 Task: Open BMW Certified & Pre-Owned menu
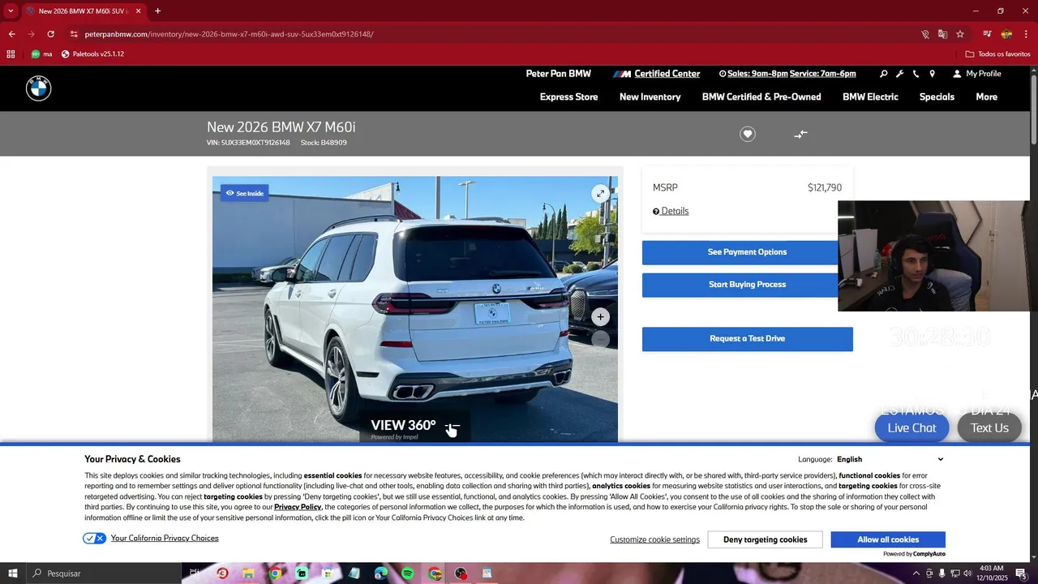pyautogui.click(x=761, y=97)
